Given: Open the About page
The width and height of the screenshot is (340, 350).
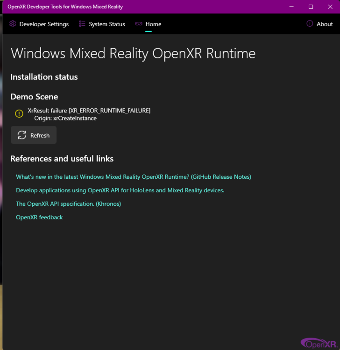Looking at the screenshot, I should coord(319,24).
